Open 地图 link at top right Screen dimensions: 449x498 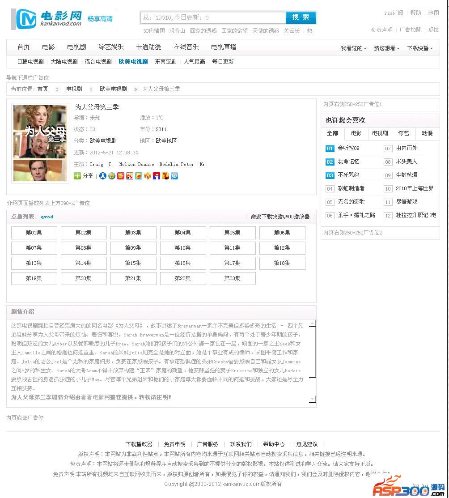(433, 13)
